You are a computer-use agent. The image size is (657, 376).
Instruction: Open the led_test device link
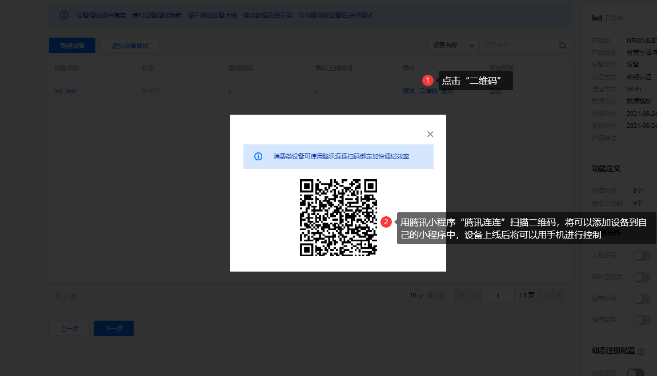(x=65, y=91)
